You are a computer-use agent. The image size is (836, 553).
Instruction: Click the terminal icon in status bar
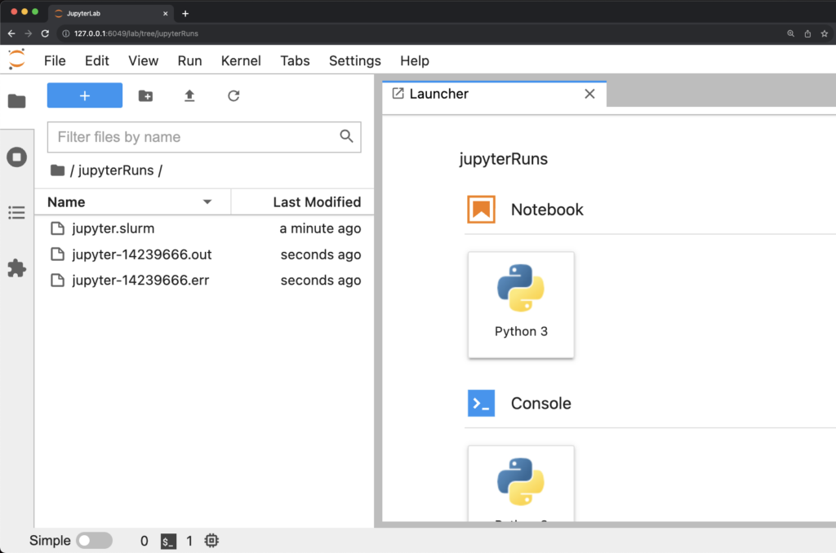168,542
